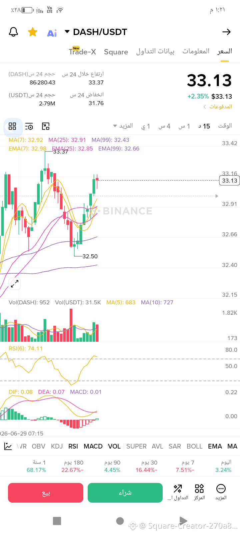The width and height of the screenshot is (240, 534).
Task: Tap the 7 يوم performance value
Action: pos(185,466)
